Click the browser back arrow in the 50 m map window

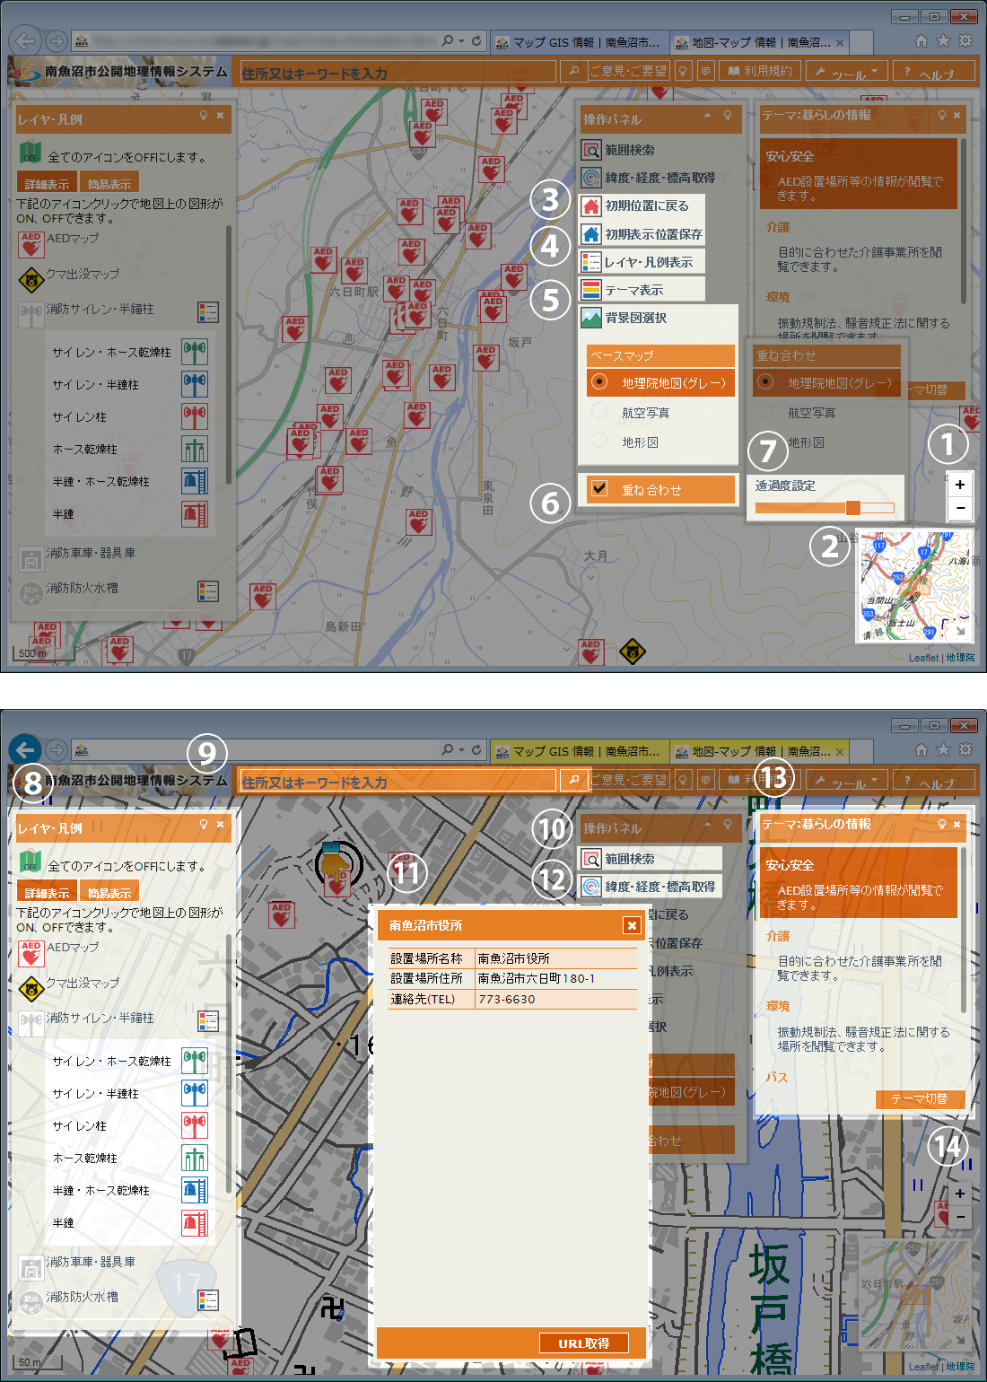tap(26, 749)
